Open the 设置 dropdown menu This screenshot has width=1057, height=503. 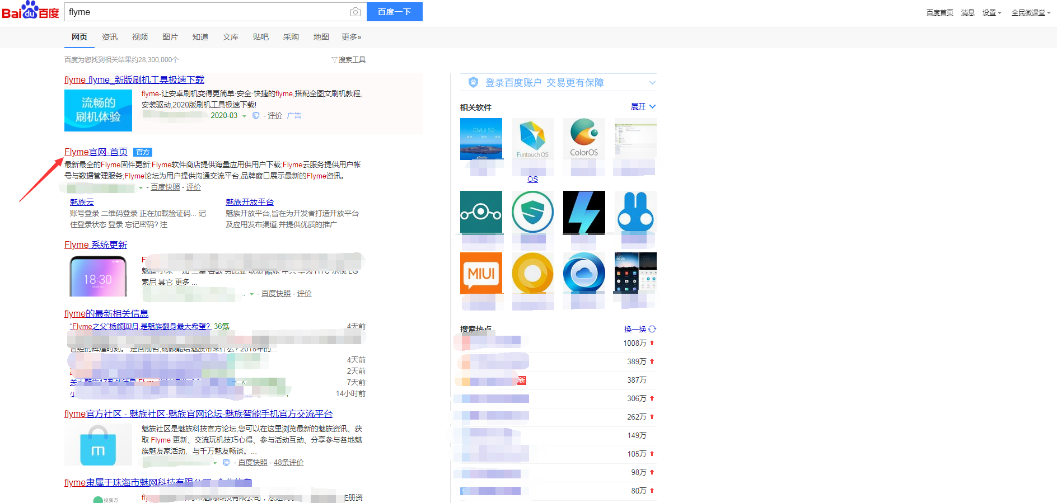(x=991, y=13)
